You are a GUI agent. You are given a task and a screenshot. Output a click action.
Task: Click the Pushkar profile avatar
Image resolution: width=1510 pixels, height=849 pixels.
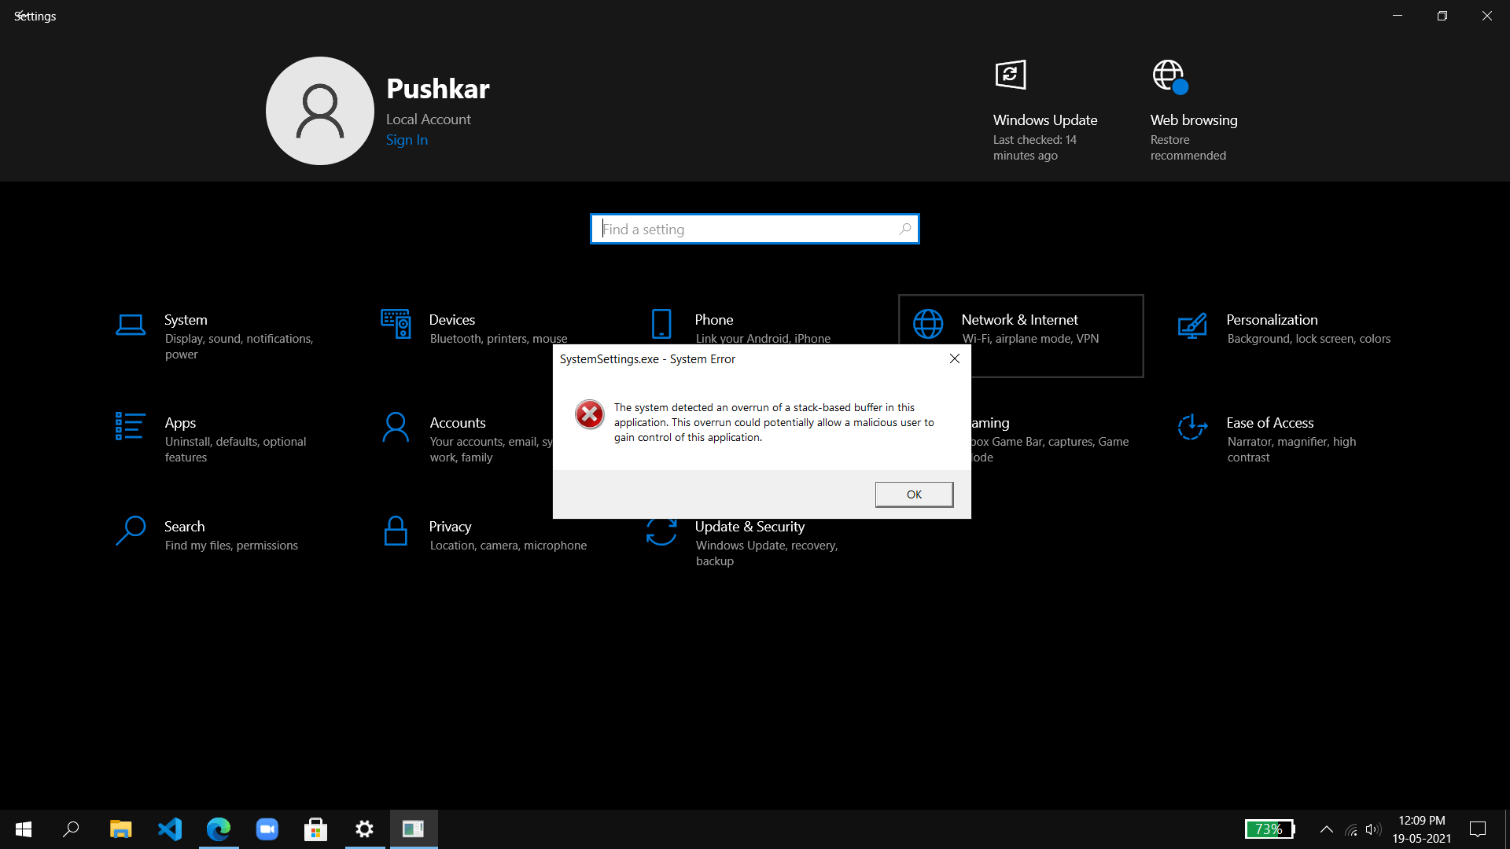click(320, 111)
